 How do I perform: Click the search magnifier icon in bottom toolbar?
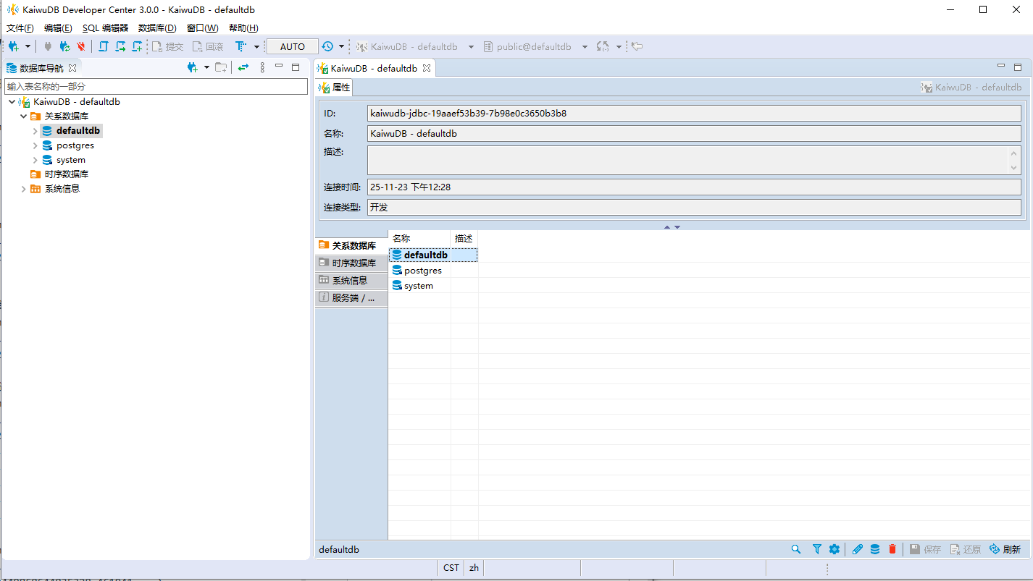point(796,549)
